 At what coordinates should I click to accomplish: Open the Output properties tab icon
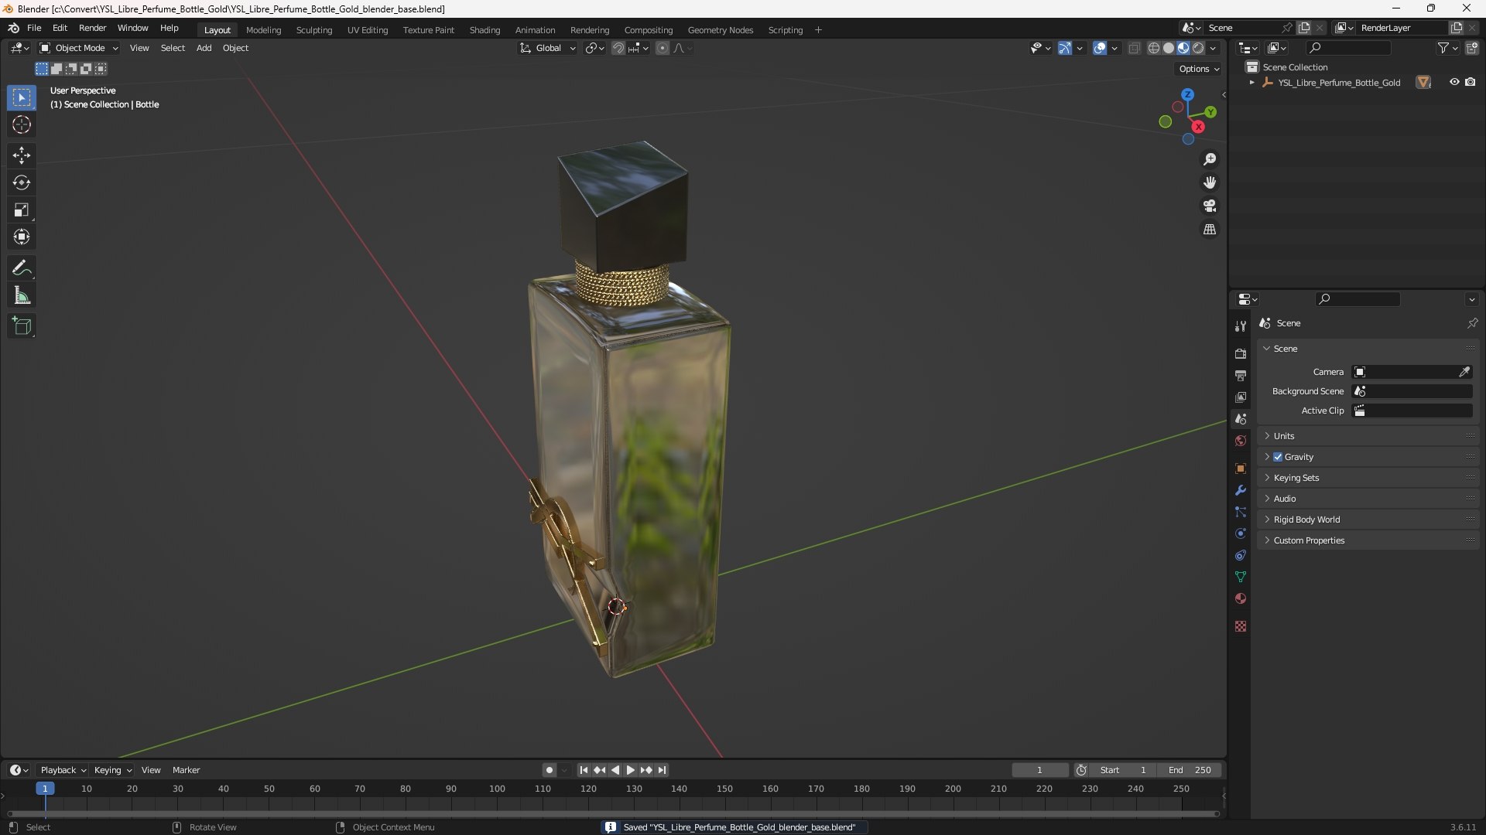coord(1241,375)
